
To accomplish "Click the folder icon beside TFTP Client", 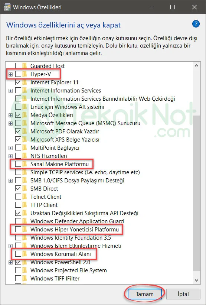I will click(x=24, y=205).
